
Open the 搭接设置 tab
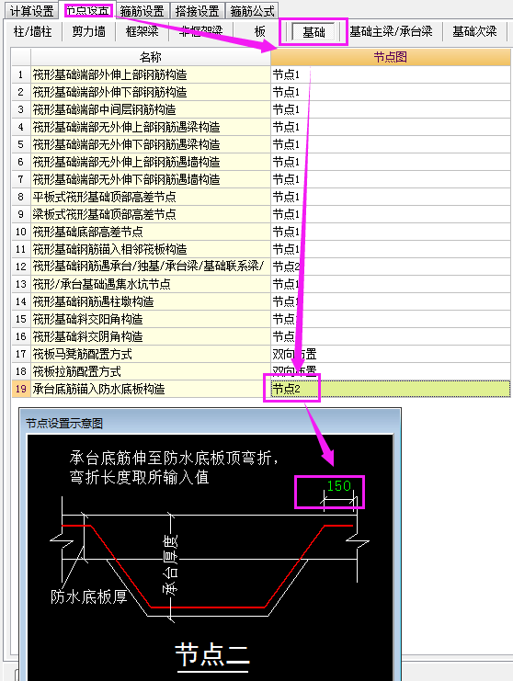pyautogui.click(x=198, y=11)
